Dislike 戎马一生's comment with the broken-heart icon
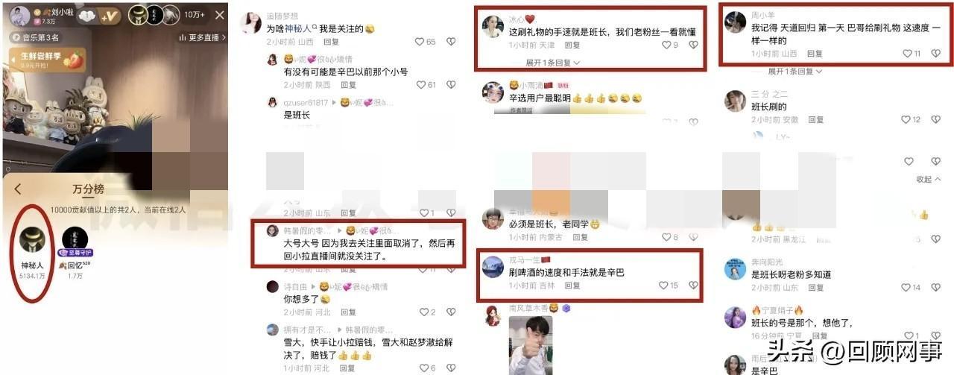Image resolution: width=954 pixels, height=375 pixels. pos(693,286)
